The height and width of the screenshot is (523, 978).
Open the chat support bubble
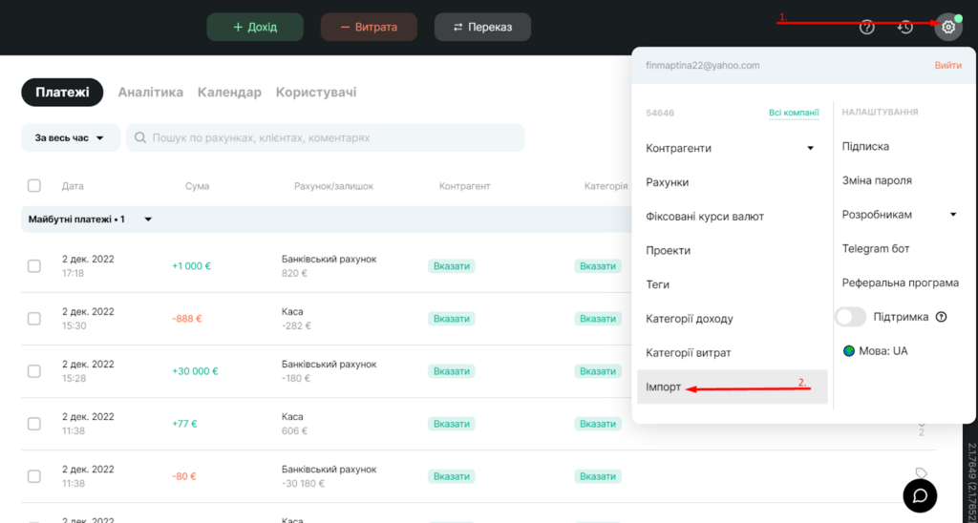tap(920, 495)
